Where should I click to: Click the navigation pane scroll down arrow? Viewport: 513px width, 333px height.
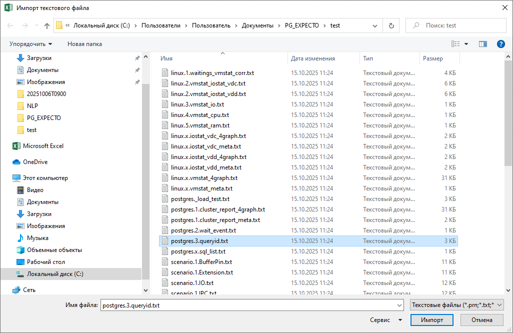coord(145,290)
